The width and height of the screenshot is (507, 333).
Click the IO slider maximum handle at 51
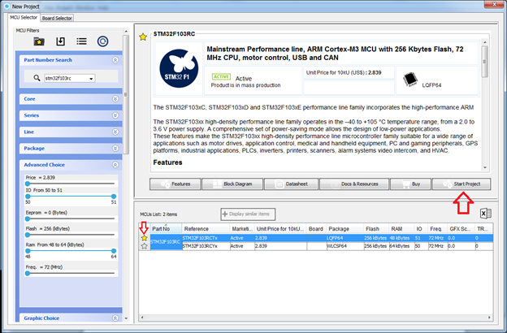coord(114,197)
